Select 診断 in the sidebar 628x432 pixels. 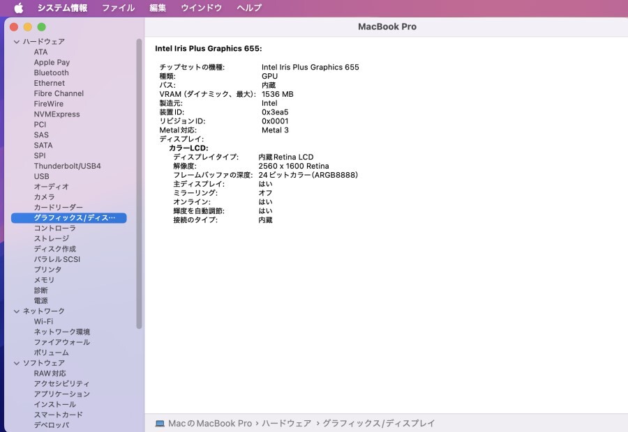(x=41, y=291)
